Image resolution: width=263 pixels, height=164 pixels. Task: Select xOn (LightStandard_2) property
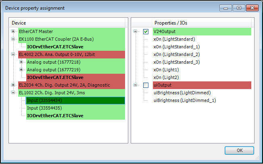[x=176, y=54]
